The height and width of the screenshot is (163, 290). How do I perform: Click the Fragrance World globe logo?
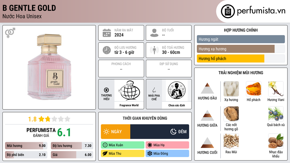[129, 90]
